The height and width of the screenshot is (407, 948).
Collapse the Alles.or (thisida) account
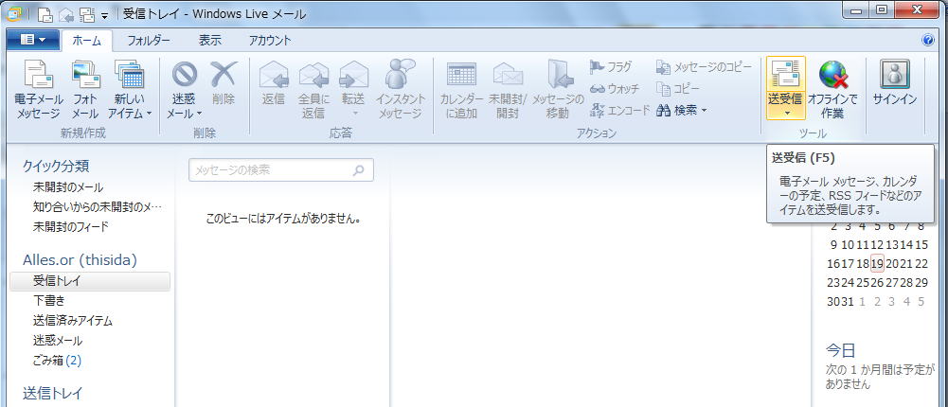tap(80, 260)
